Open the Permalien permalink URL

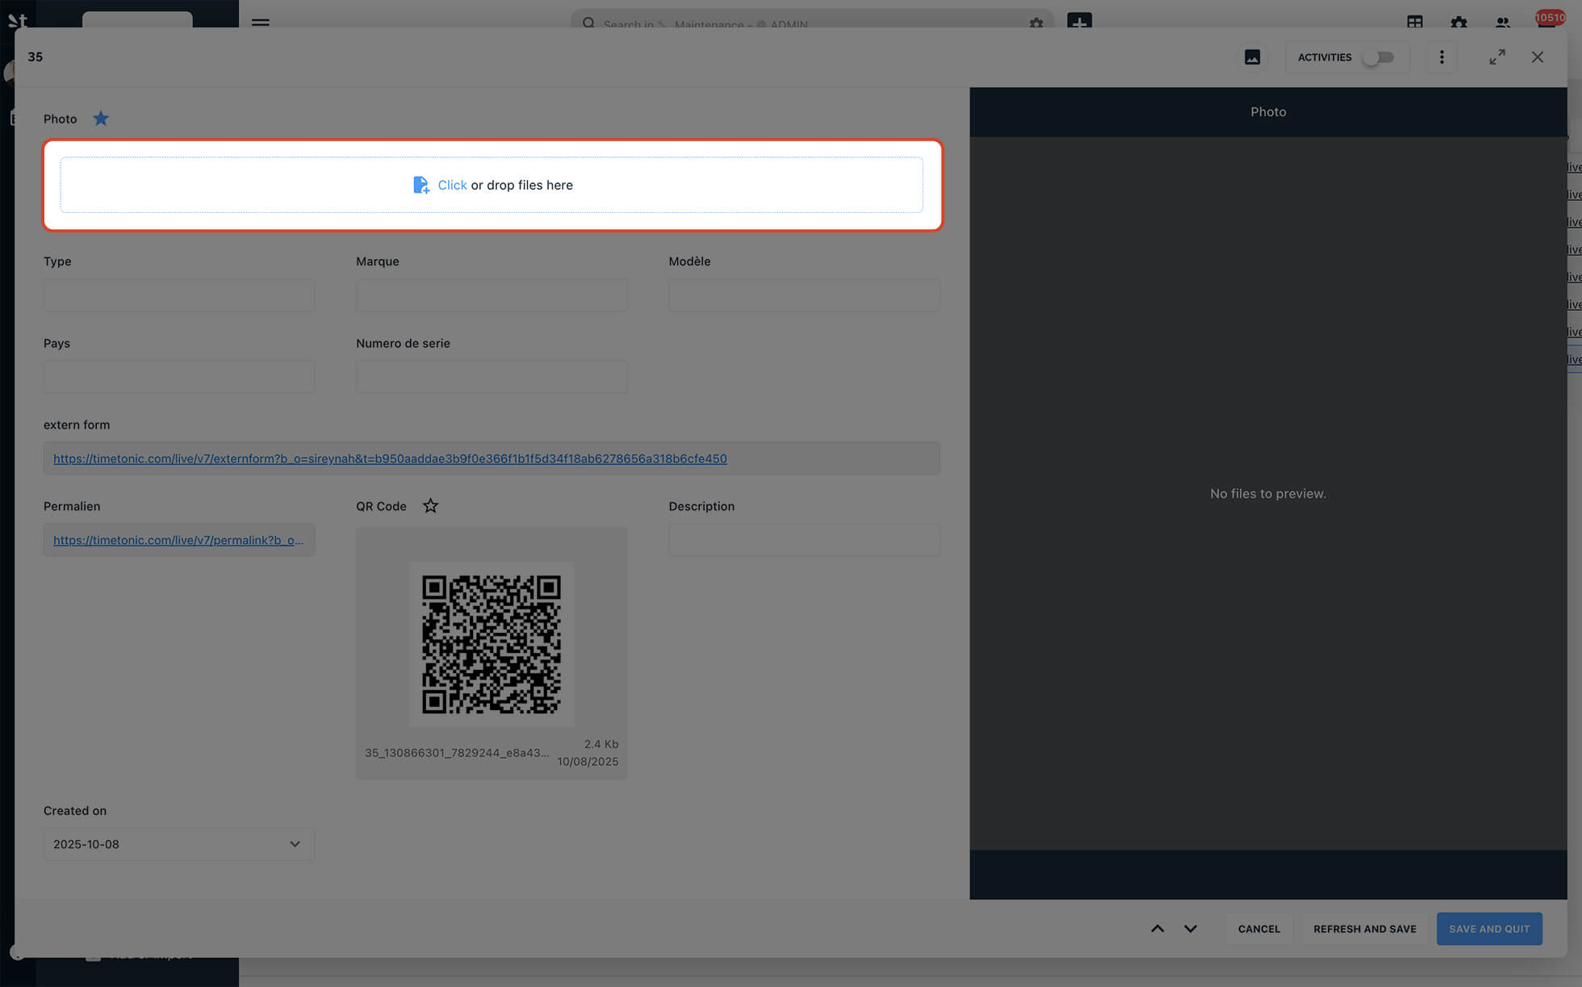pos(178,540)
